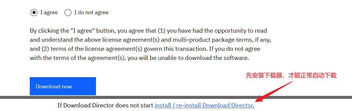Click the line starting "and understand the above"

(x=151, y=40)
